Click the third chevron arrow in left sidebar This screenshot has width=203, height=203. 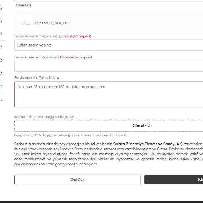(1, 34)
